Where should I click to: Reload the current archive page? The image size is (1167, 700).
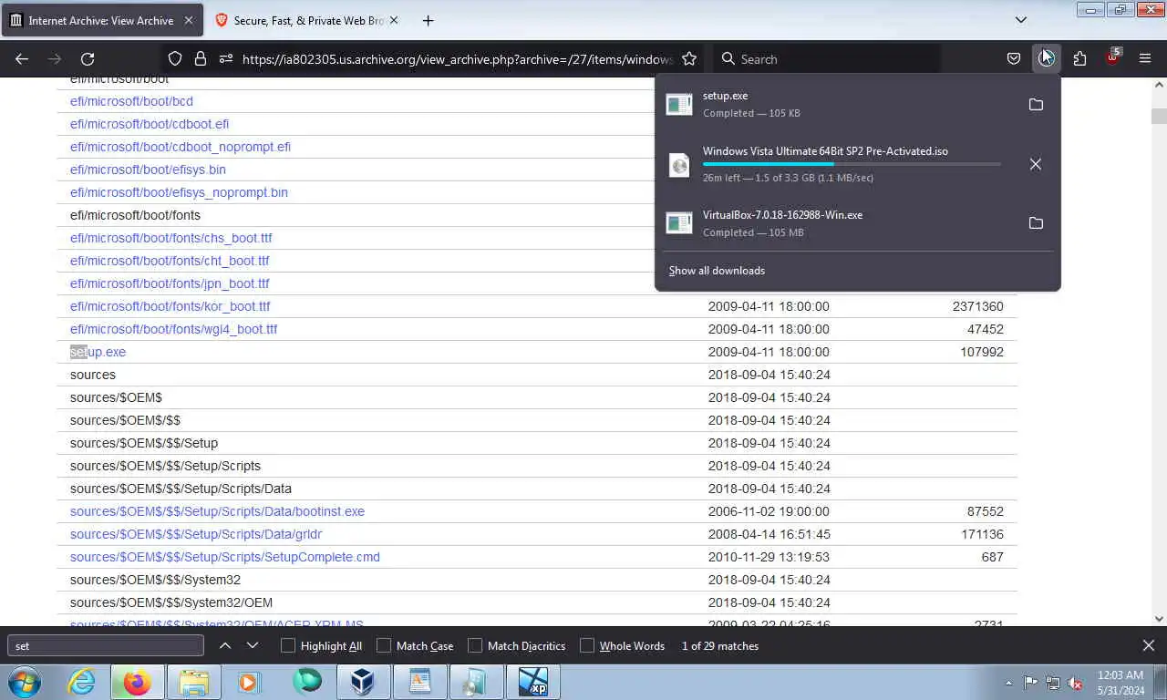(88, 59)
